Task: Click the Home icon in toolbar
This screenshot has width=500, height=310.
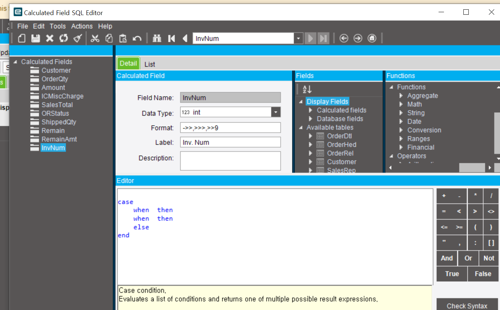Action: pos(372,38)
